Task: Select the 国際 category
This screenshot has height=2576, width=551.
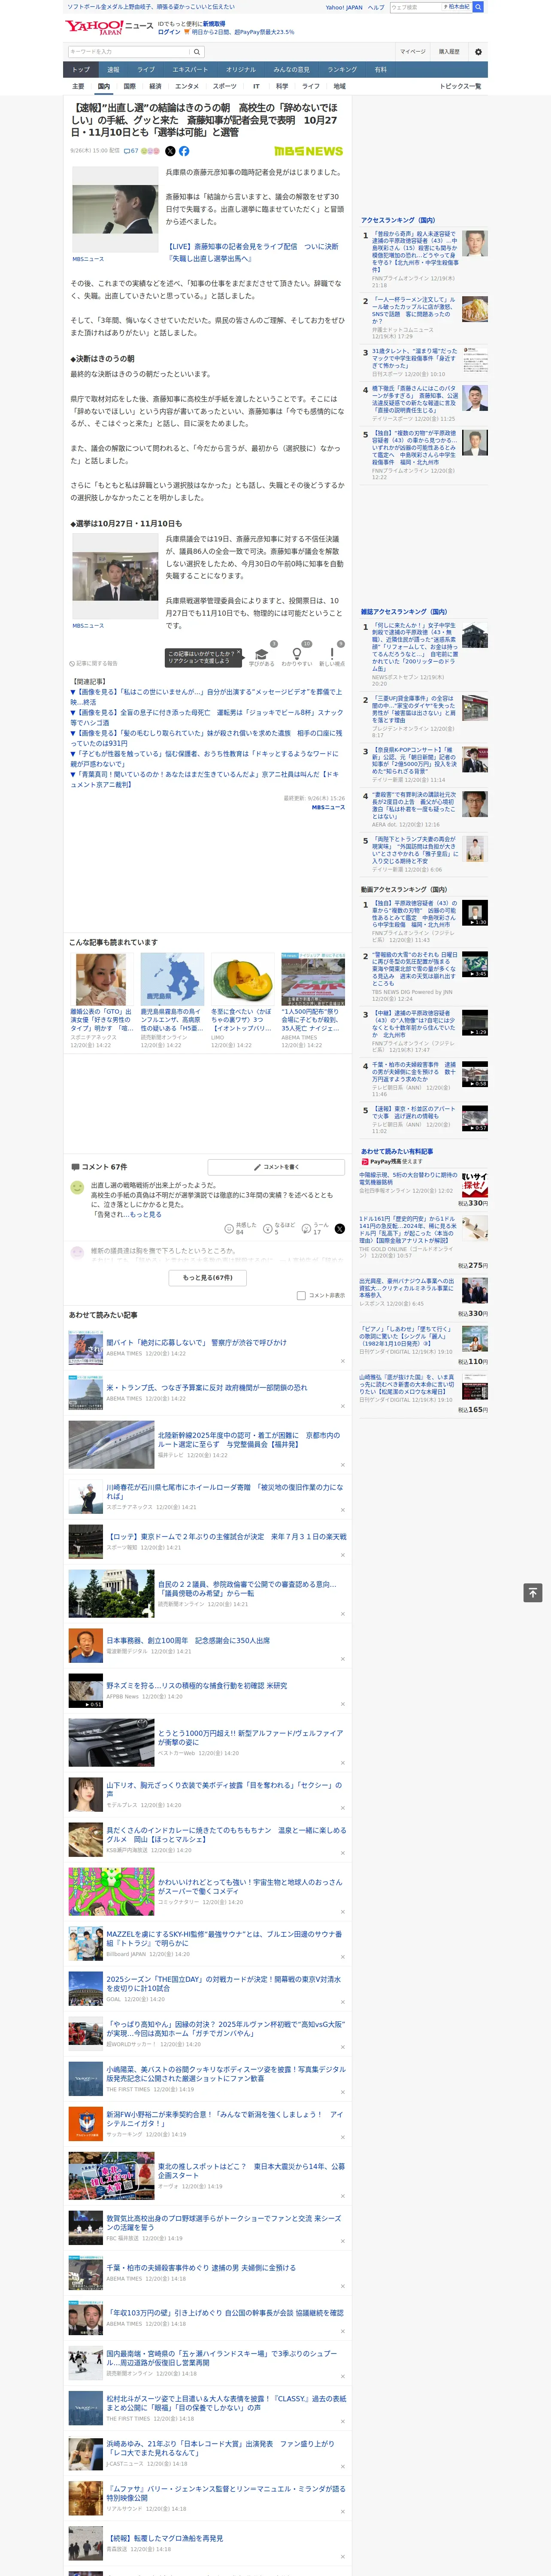Action: [129, 86]
